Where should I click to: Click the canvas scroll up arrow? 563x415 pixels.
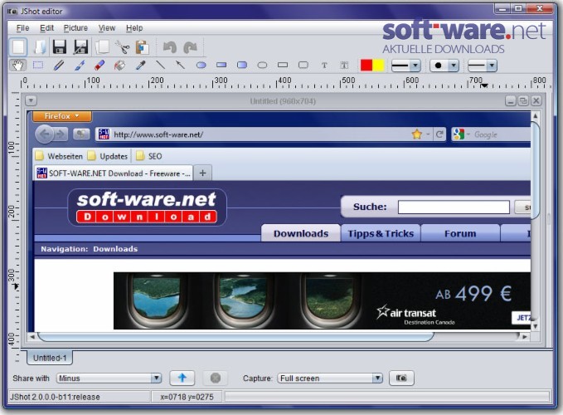pos(536,116)
